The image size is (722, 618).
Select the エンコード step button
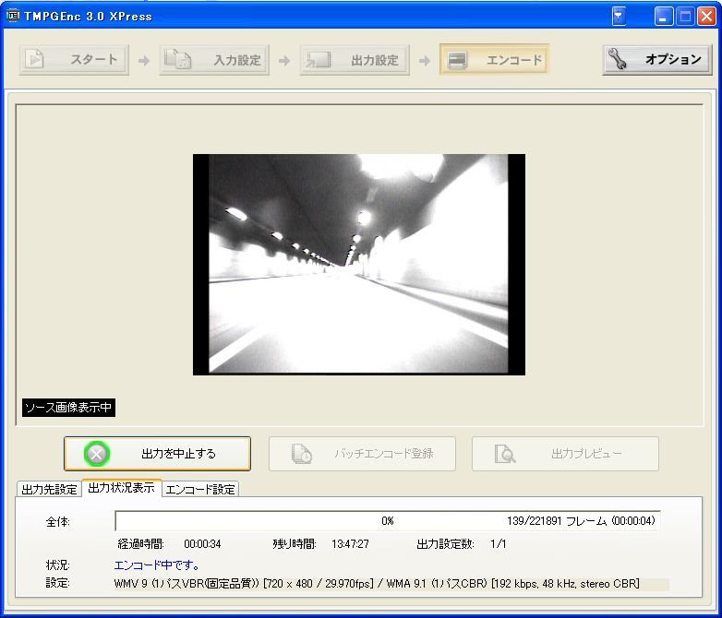coord(495,59)
